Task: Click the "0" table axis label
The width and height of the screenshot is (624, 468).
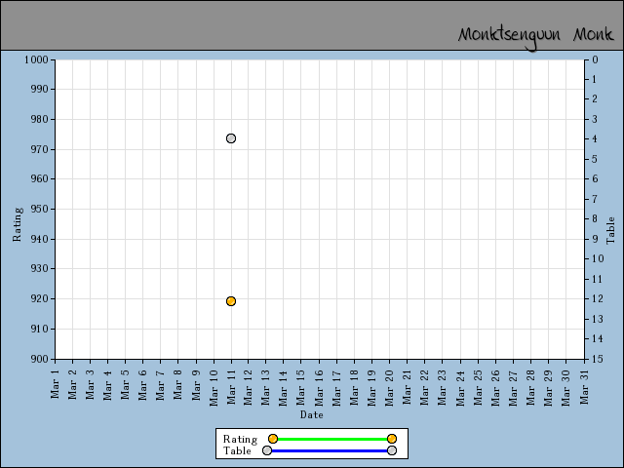Action: (595, 59)
